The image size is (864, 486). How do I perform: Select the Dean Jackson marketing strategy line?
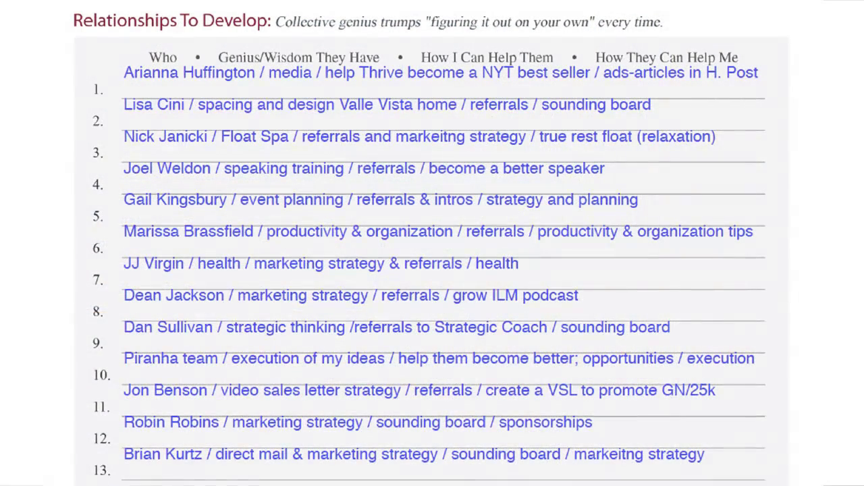(351, 295)
